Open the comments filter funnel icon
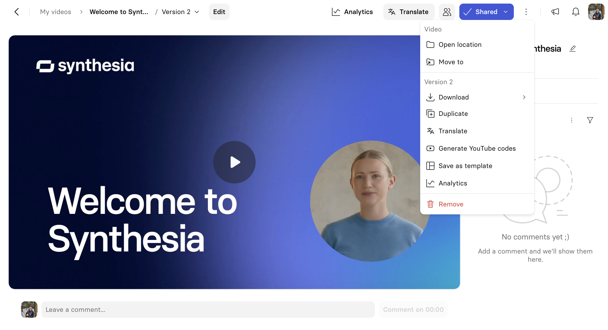 coord(590,120)
